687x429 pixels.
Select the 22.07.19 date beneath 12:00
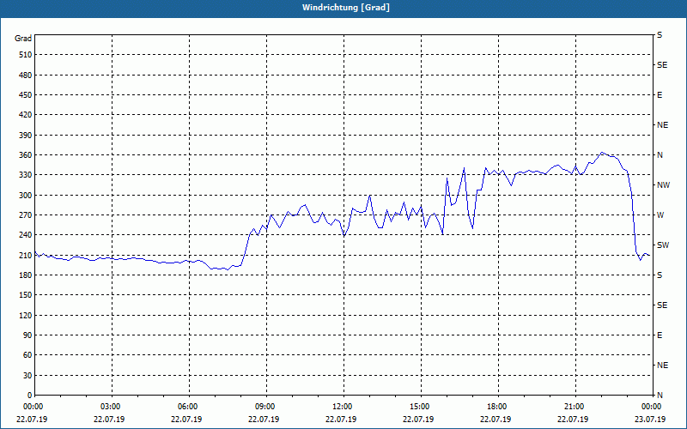point(341,420)
